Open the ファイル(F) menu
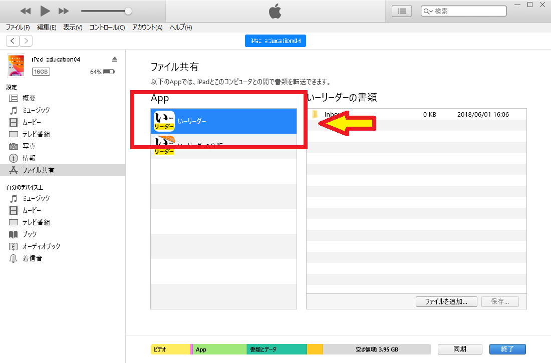This screenshot has height=363, width=551. click(x=18, y=28)
